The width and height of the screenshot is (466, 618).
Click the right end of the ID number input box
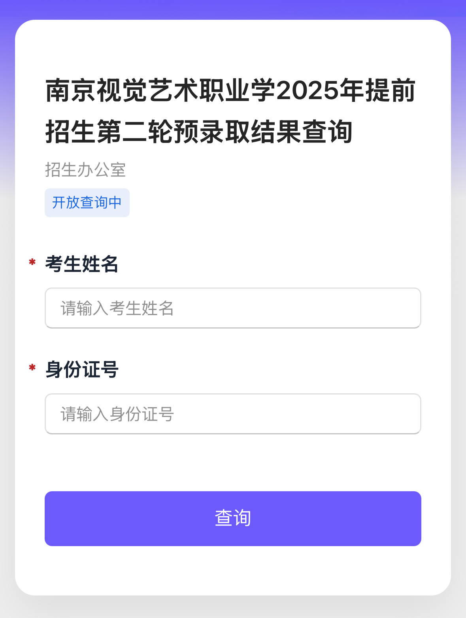click(x=407, y=414)
